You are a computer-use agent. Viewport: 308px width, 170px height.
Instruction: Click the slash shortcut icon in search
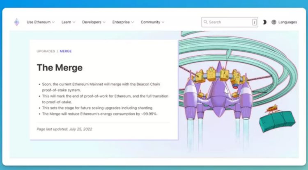click(254, 22)
